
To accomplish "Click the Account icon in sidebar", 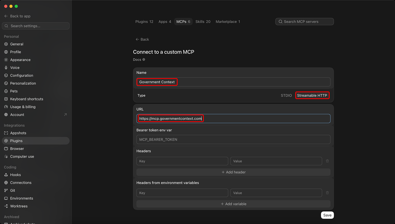I will click(6, 115).
